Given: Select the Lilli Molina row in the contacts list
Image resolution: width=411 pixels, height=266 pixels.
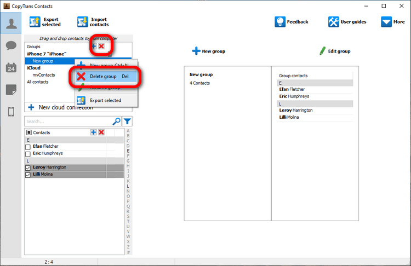Looking at the screenshot, I should click(x=74, y=175).
